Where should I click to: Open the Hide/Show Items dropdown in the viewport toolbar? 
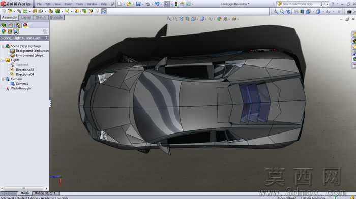(214, 19)
